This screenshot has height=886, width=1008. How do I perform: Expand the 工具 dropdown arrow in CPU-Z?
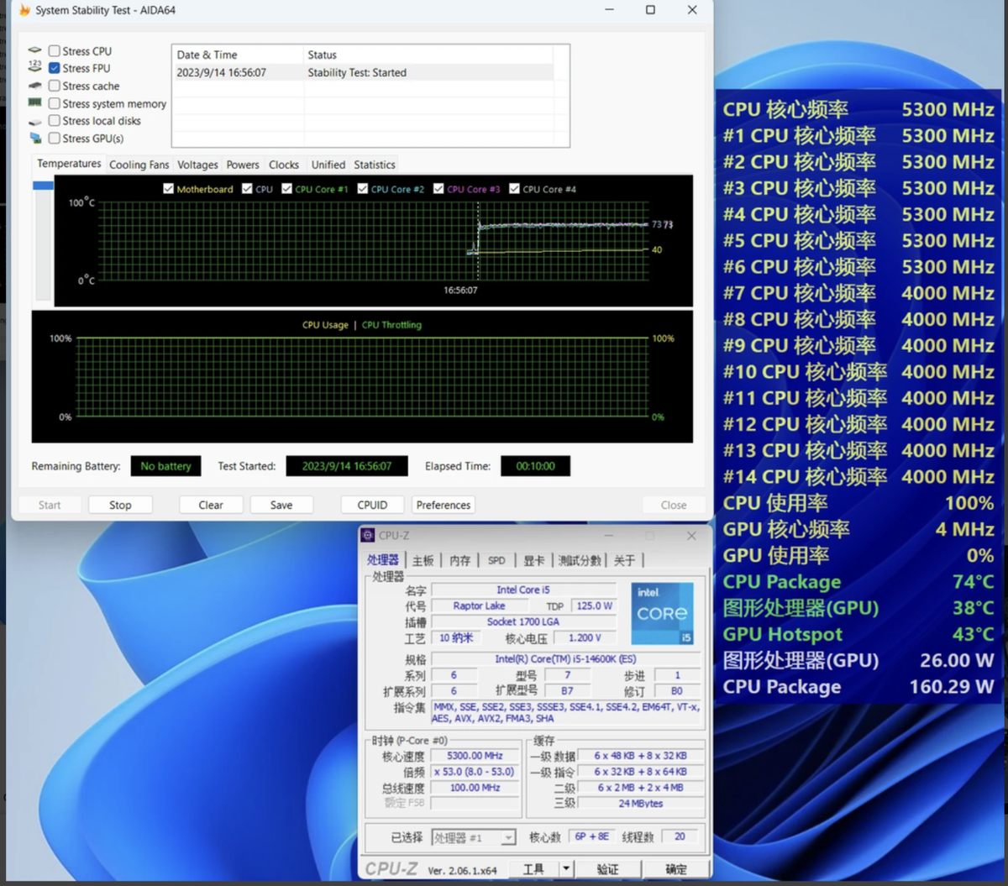(566, 869)
